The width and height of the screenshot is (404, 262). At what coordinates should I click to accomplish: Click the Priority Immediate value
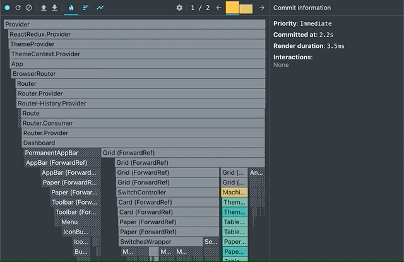pos(316,23)
